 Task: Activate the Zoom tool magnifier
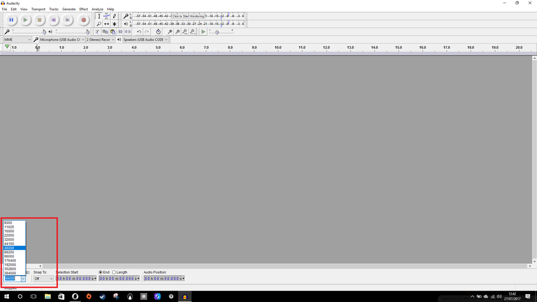[x=99, y=24]
